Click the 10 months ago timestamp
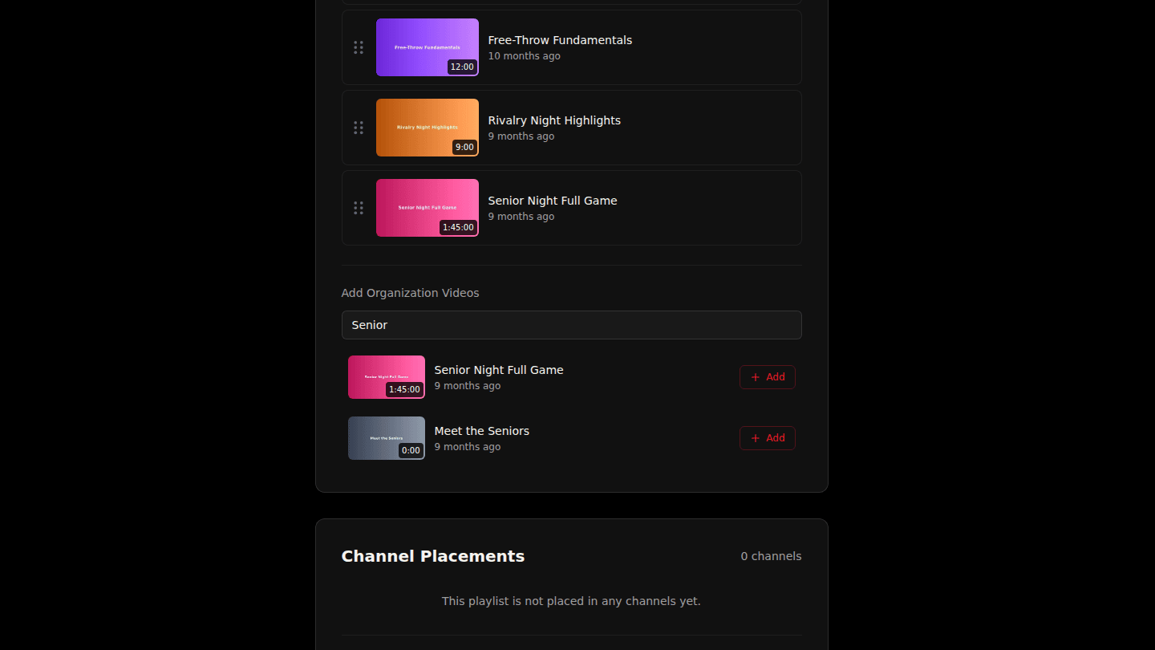This screenshot has height=650, width=1155. pos(525,56)
